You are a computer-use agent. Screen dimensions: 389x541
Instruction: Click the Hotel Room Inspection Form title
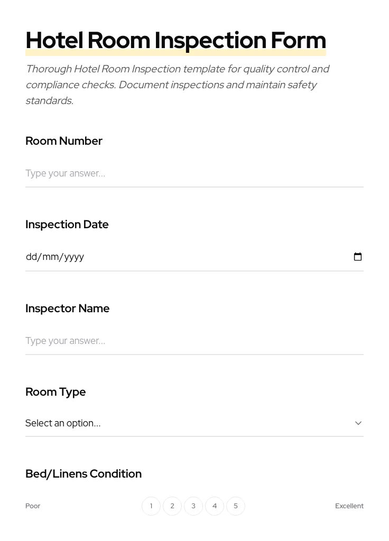click(175, 40)
